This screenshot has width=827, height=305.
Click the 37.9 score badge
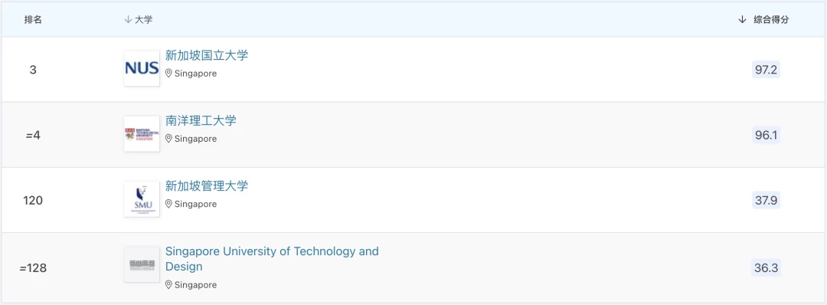pyautogui.click(x=766, y=201)
